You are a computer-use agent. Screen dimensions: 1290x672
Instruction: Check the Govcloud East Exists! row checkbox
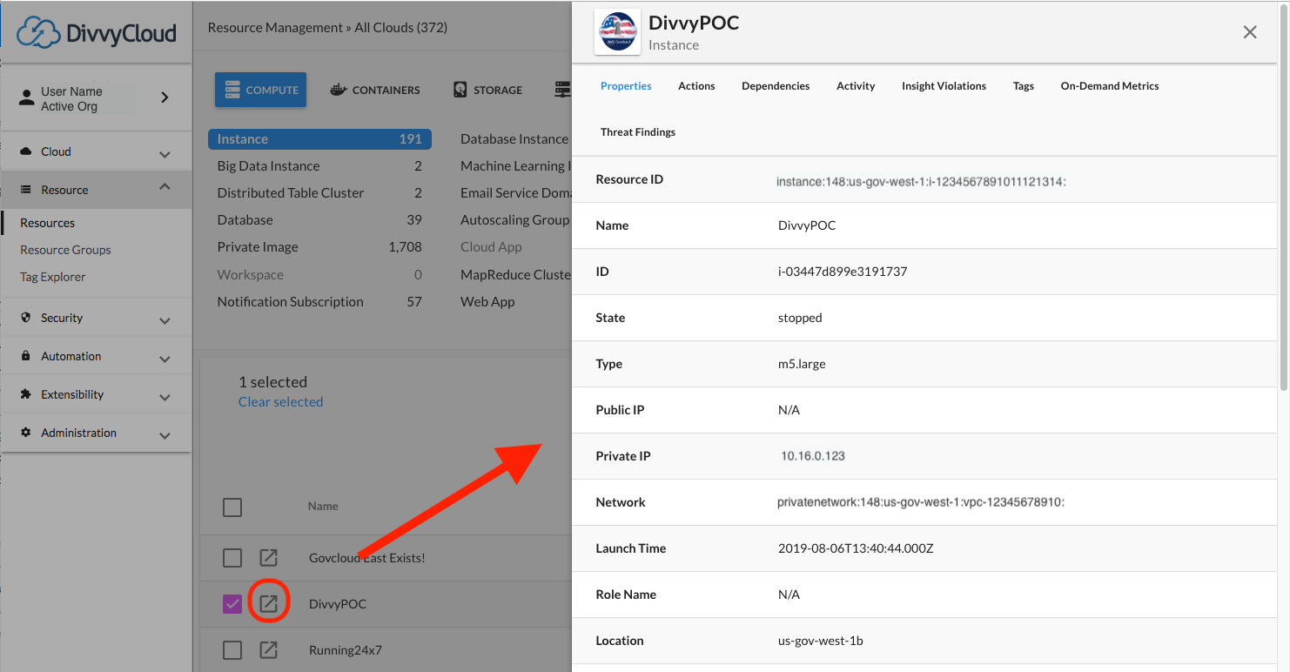coord(232,558)
